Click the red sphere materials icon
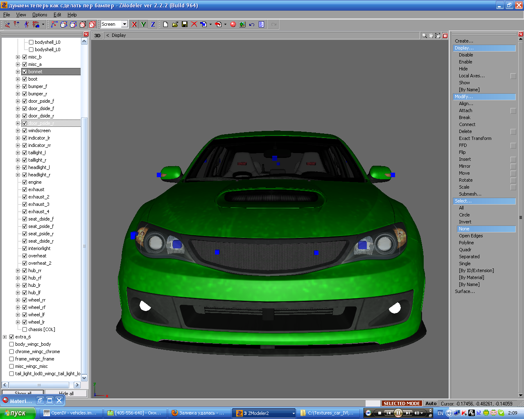 [233, 25]
